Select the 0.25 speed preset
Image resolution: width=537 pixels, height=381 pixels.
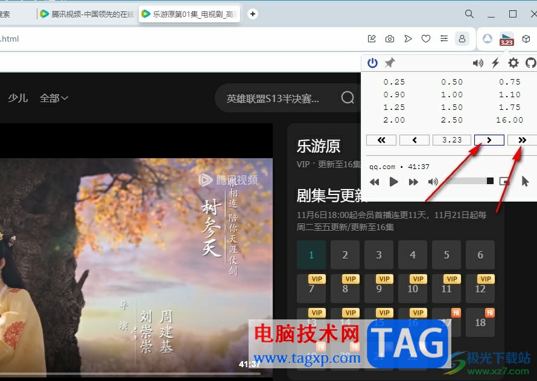[x=394, y=82]
